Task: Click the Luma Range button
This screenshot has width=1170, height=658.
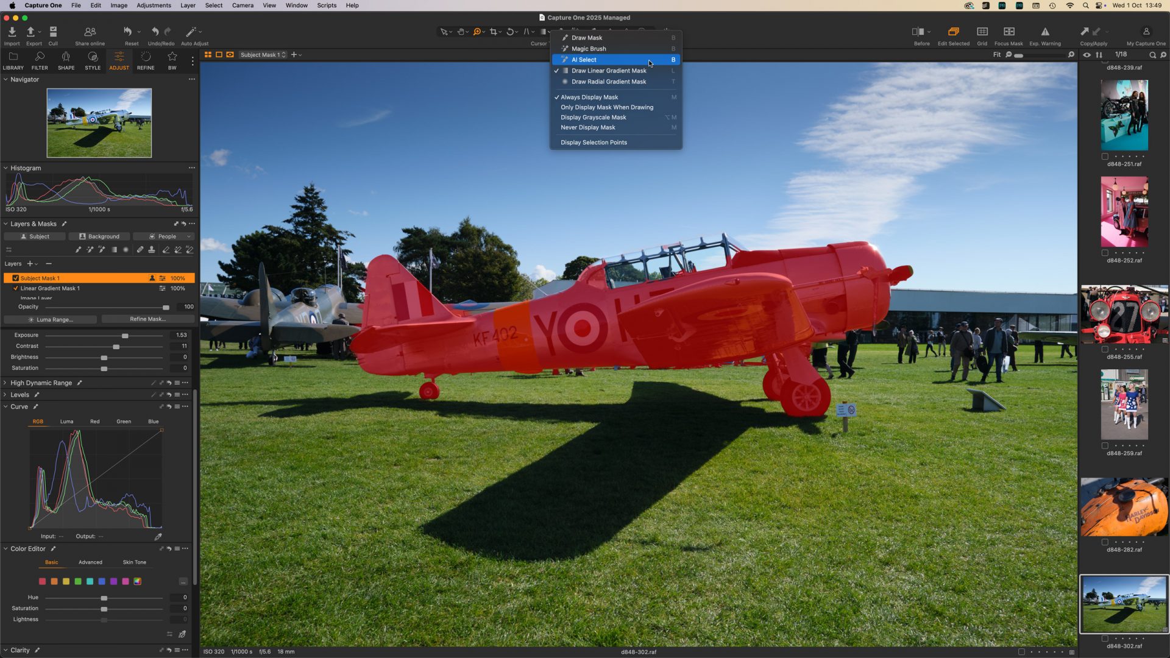Action: pos(50,319)
